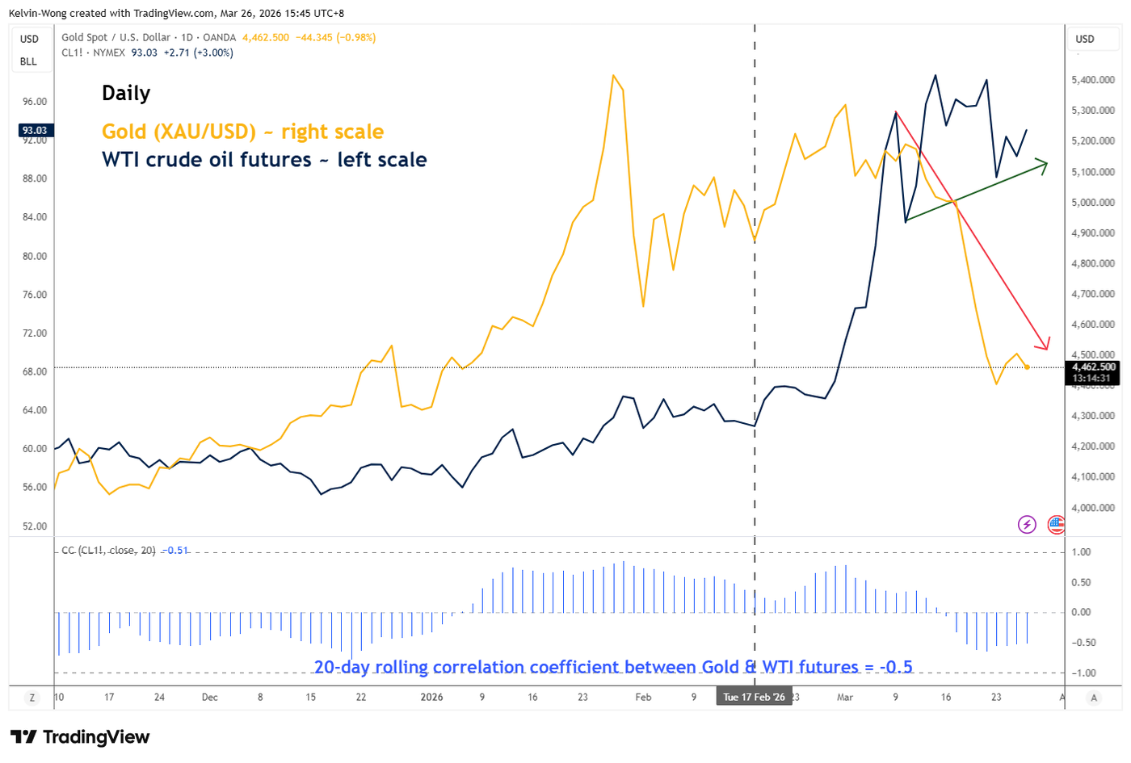Click the Mar label on the time axis
The image size is (1131, 763).
tap(845, 696)
